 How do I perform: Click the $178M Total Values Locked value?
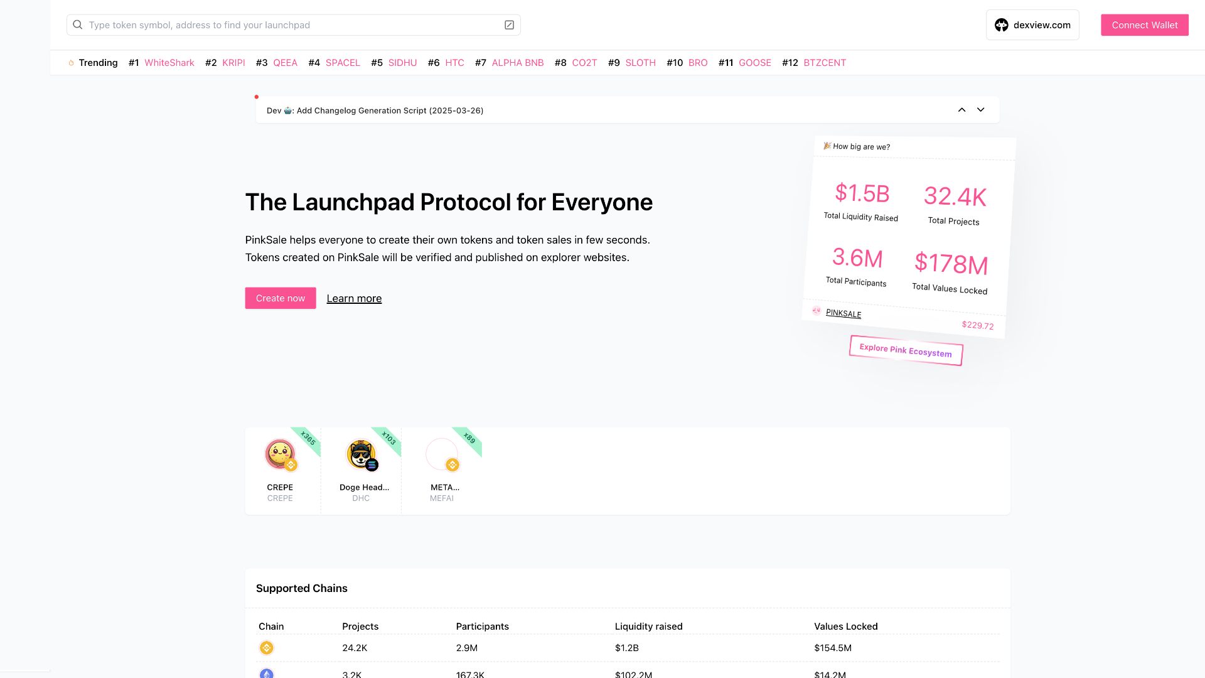(951, 264)
